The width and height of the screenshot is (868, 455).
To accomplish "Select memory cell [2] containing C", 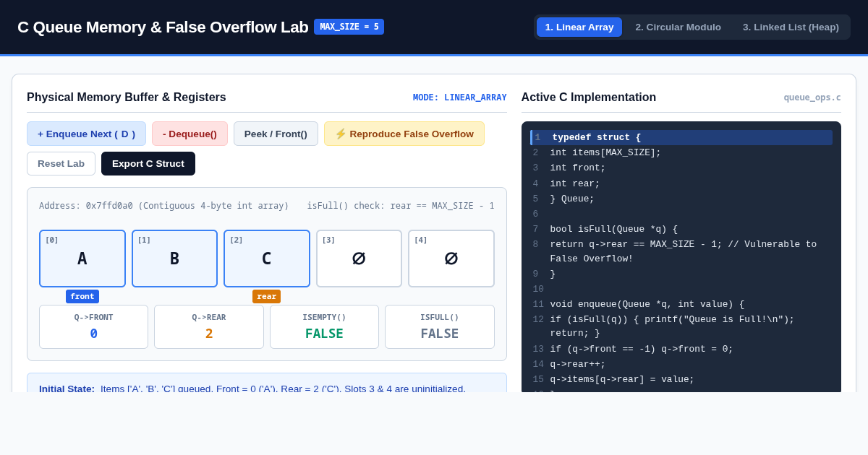I will pyautogui.click(x=267, y=259).
